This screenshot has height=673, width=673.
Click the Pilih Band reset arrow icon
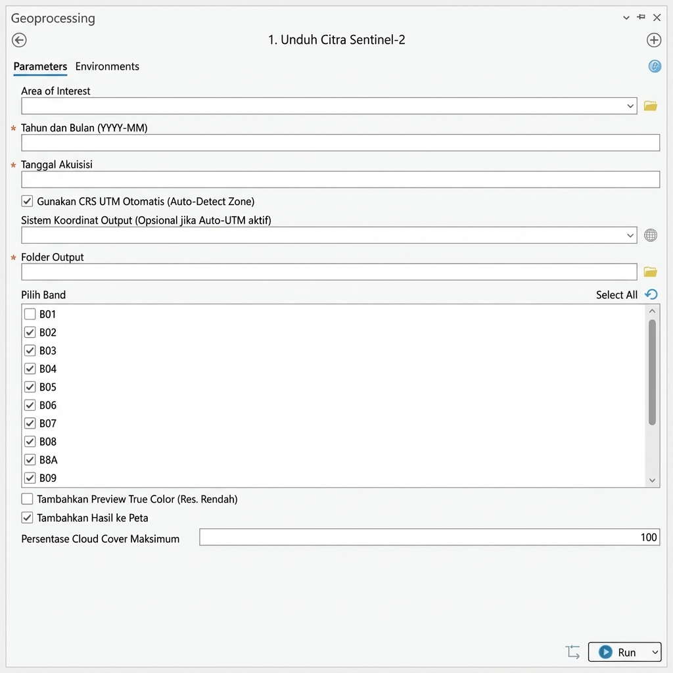coord(651,294)
